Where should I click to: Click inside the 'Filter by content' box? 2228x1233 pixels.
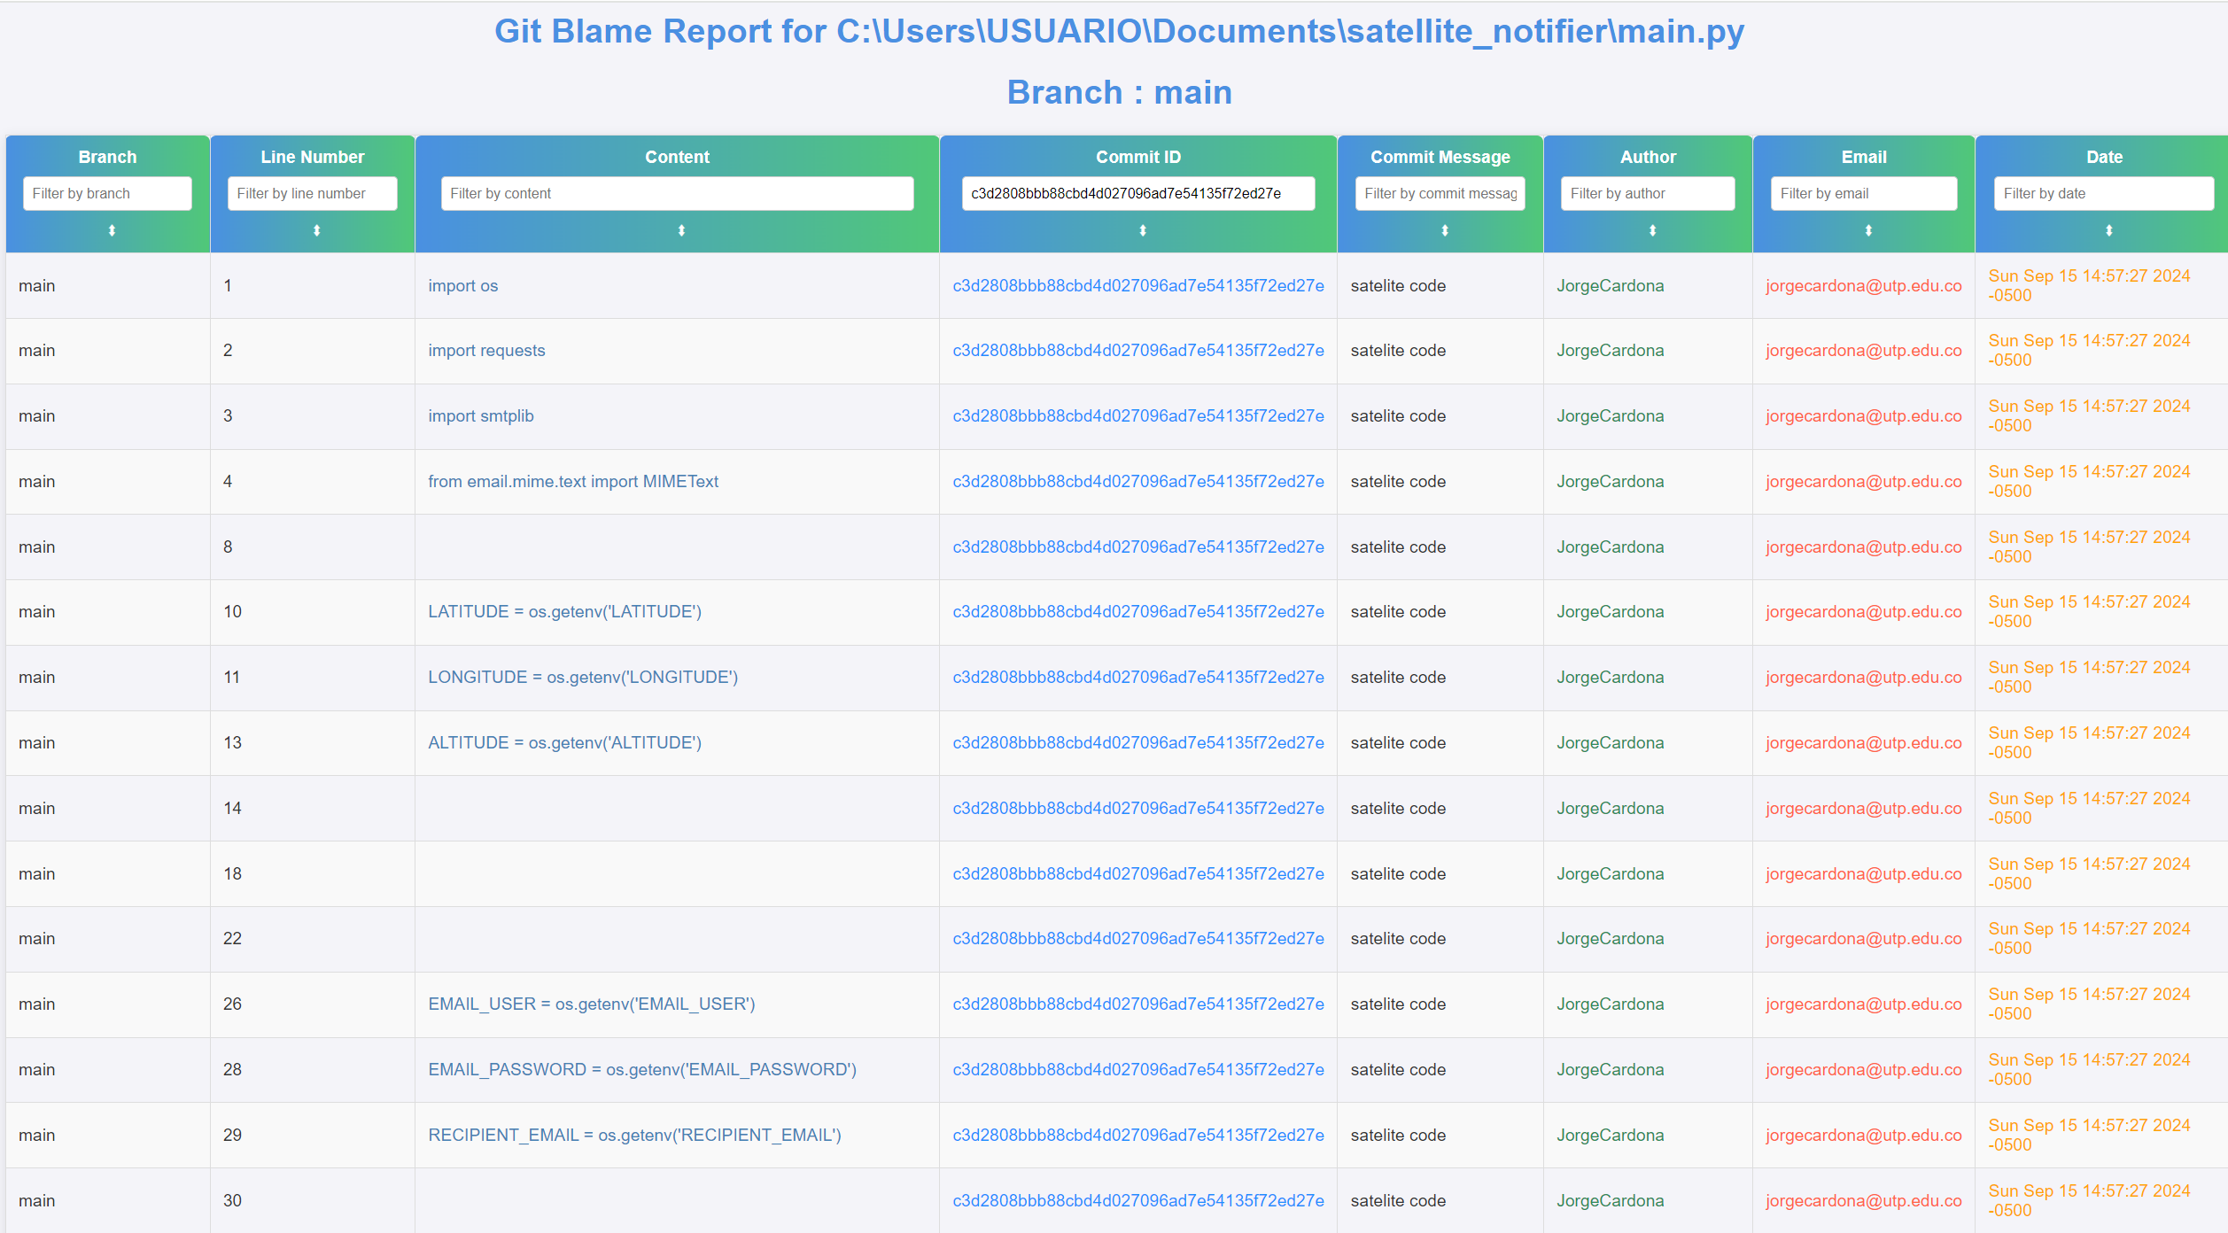click(x=677, y=193)
